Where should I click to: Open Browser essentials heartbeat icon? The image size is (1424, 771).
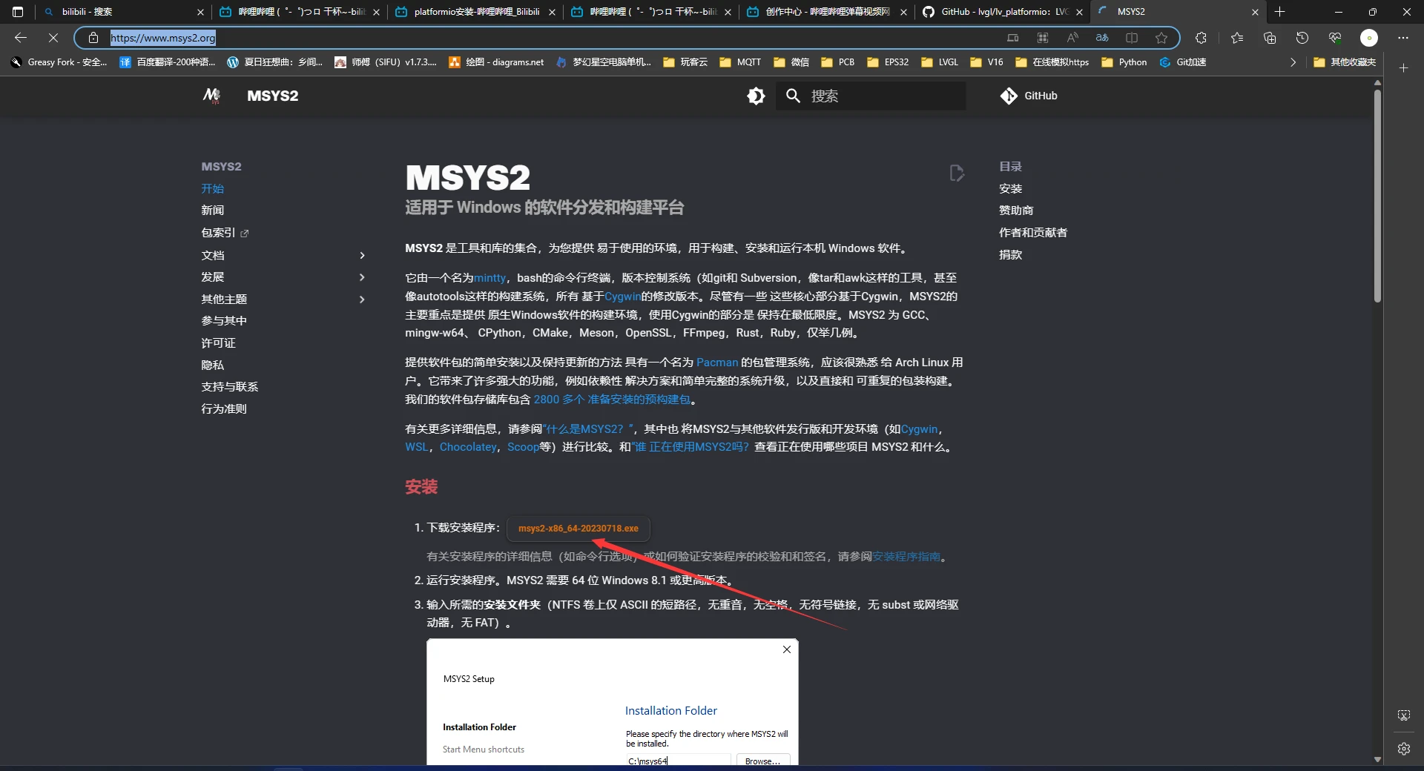click(x=1335, y=38)
